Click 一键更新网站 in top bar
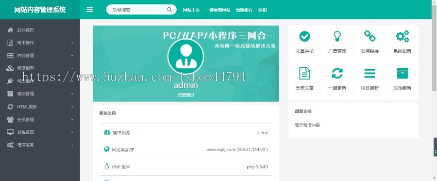 click(218, 10)
